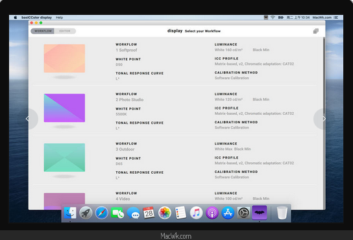Open Safari from the dock
The height and width of the screenshot is (240, 353).
tap(101, 213)
